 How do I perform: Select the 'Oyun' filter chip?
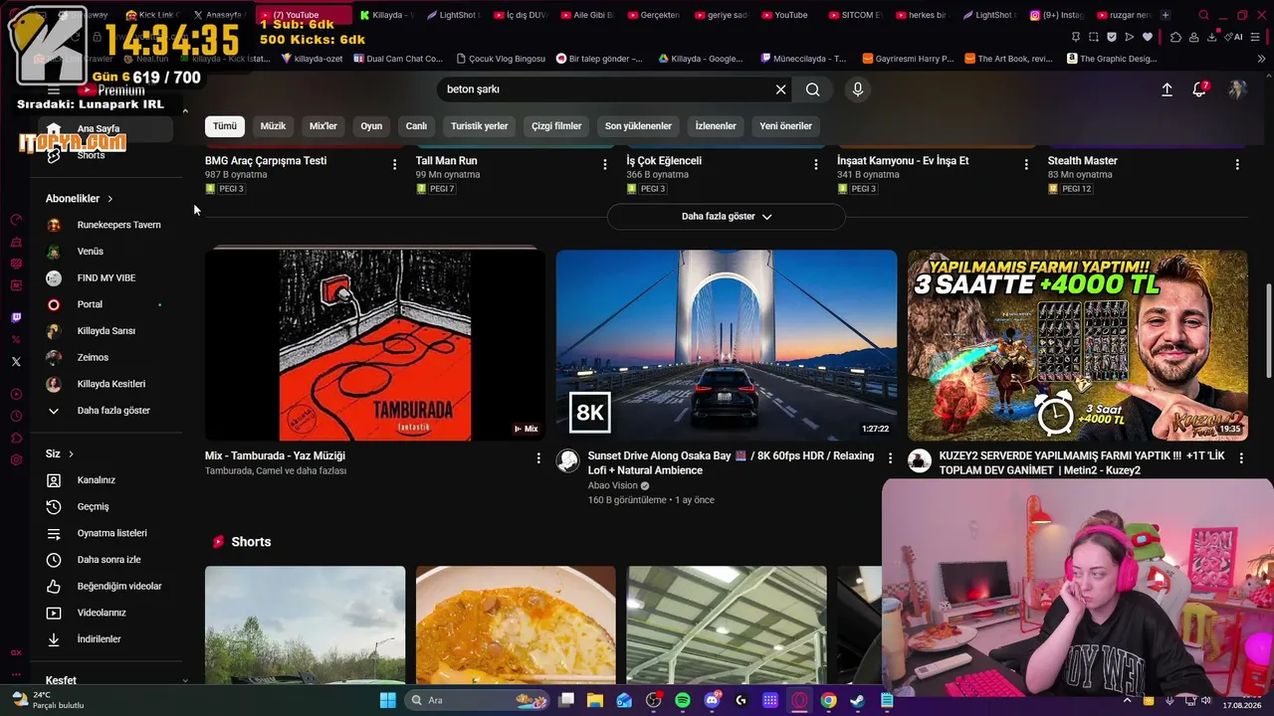click(371, 126)
